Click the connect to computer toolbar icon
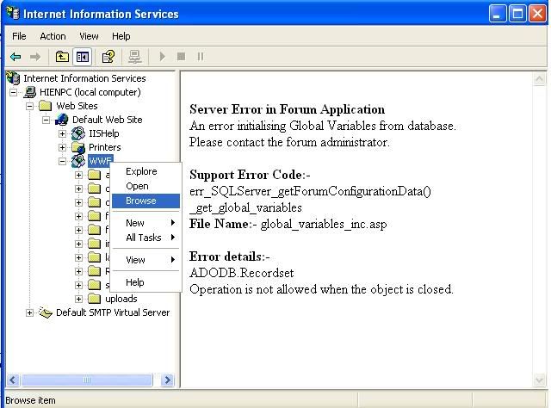551x408 pixels. point(134,57)
